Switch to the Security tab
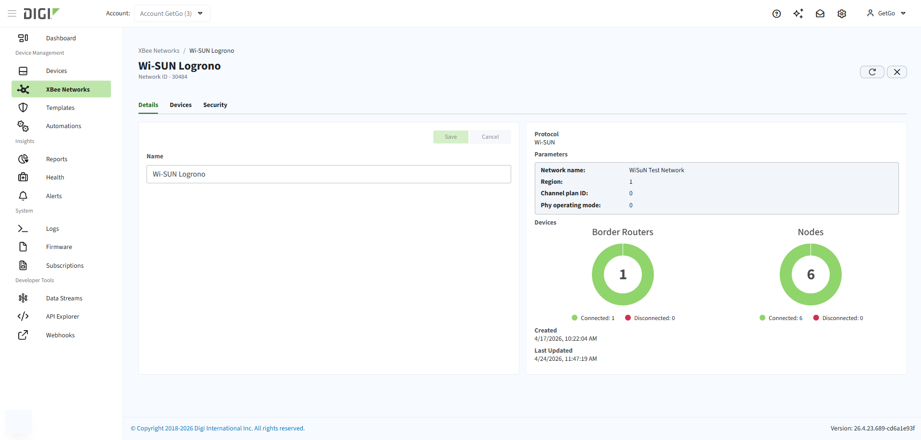 215,105
